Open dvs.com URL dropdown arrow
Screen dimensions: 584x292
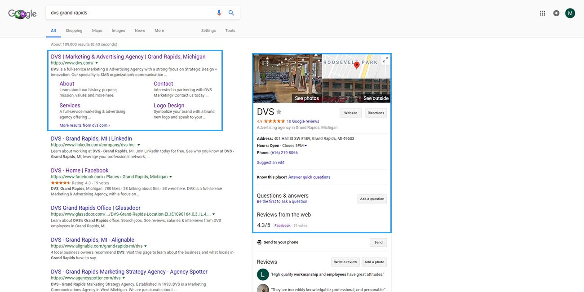pos(97,63)
